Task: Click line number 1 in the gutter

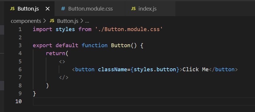Action: point(20,29)
